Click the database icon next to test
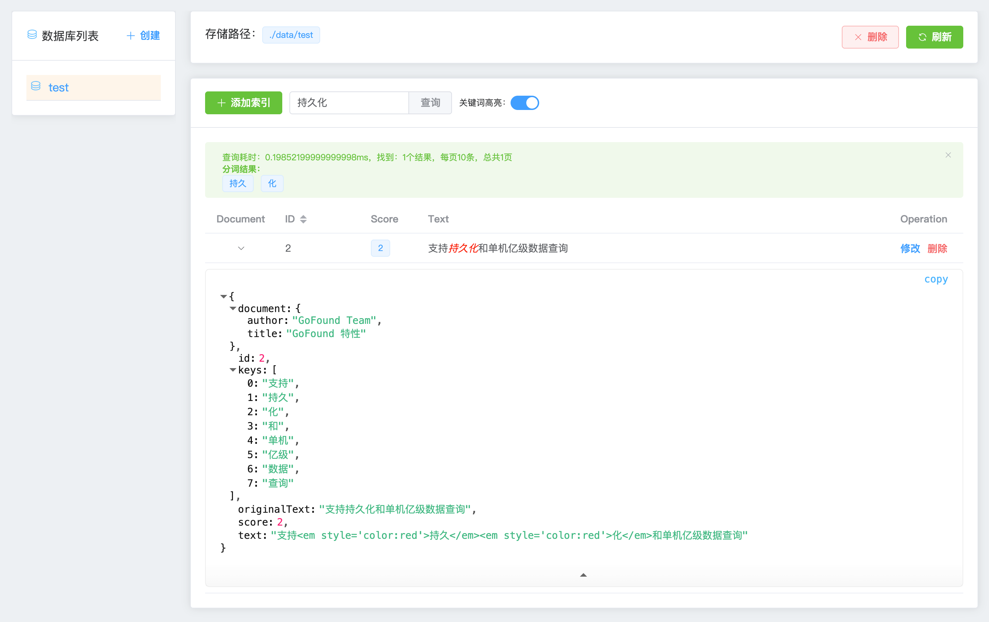Image resolution: width=989 pixels, height=622 pixels. tap(36, 86)
